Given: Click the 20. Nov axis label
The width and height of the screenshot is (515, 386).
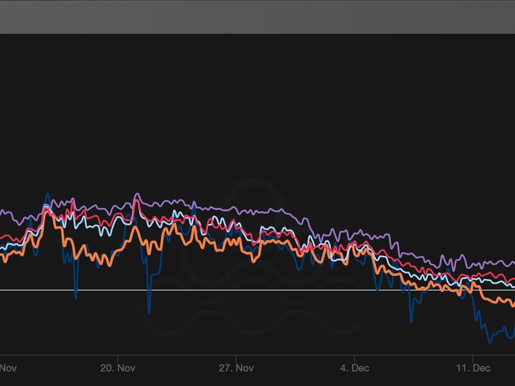Looking at the screenshot, I should (118, 368).
